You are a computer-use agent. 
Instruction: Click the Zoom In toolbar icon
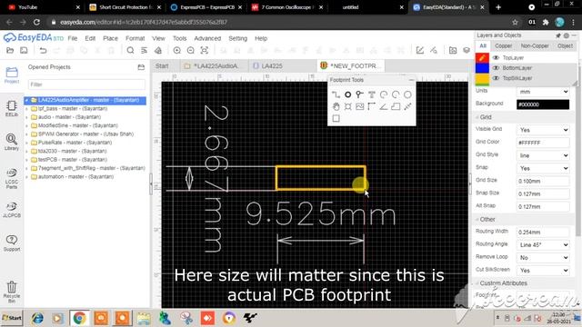pos(177,51)
